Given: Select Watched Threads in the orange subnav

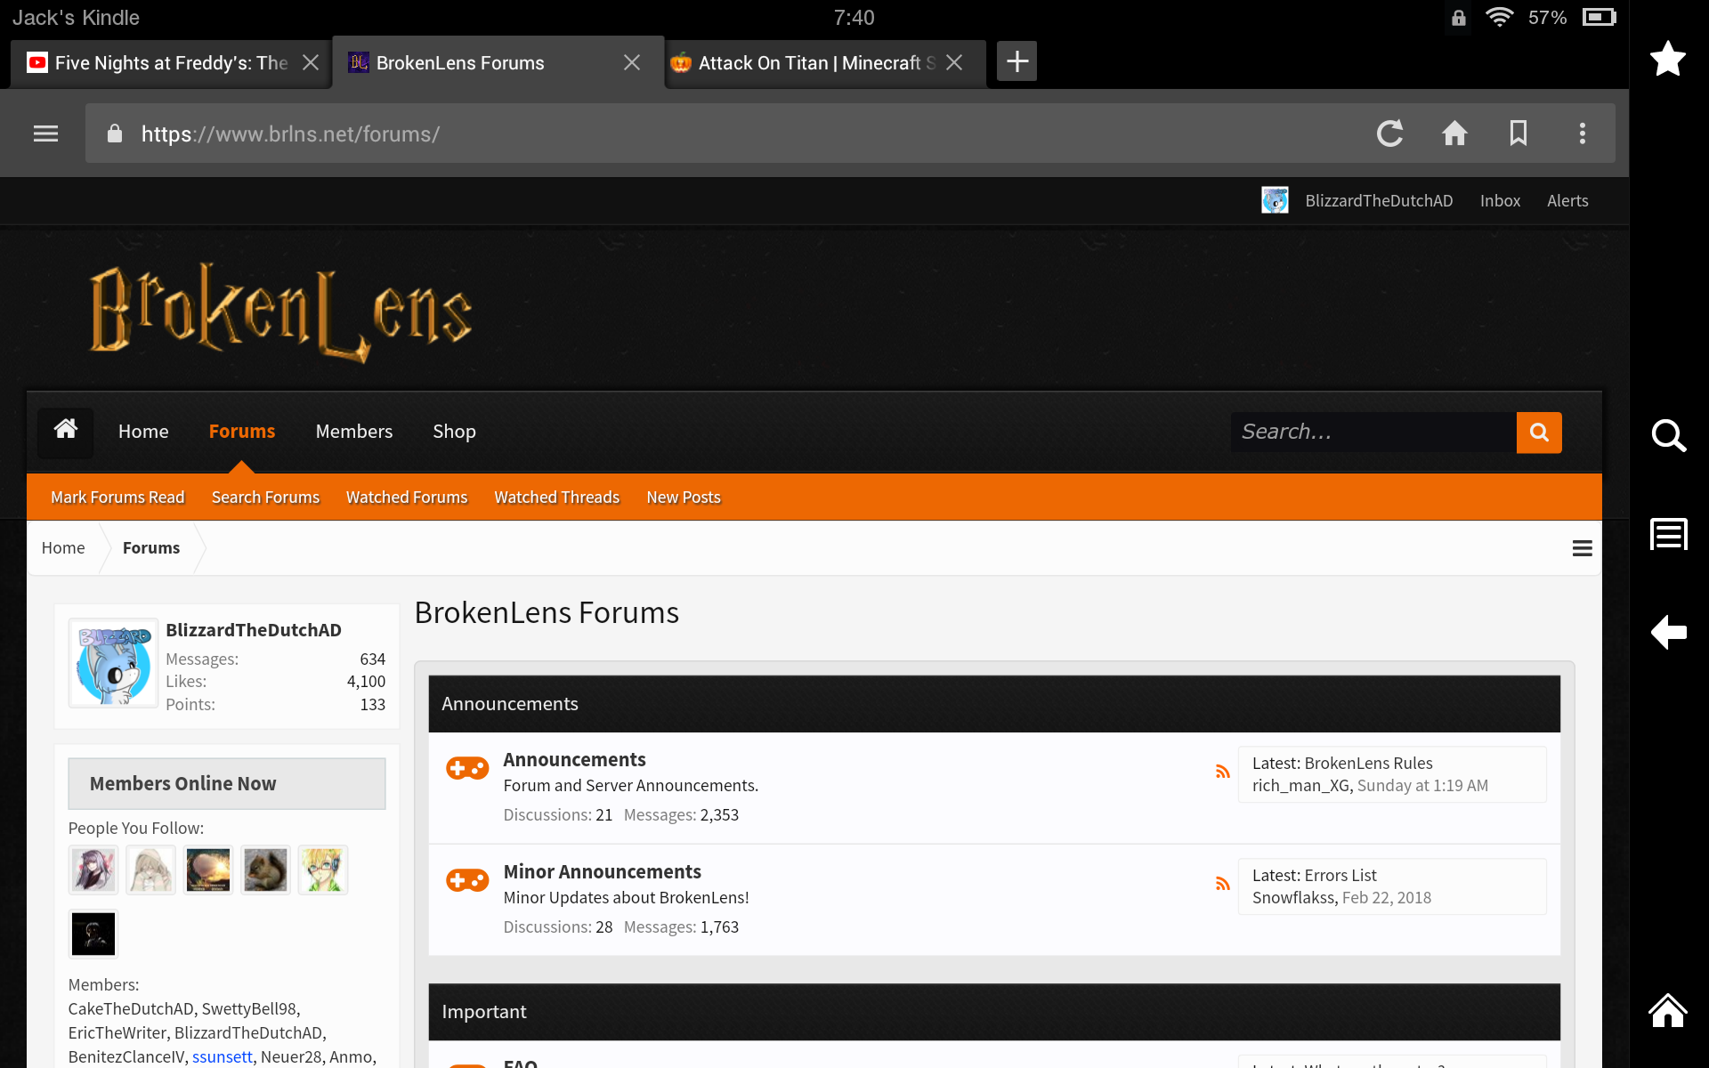Looking at the screenshot, I should pyautogui.click(x=556, y=498).
